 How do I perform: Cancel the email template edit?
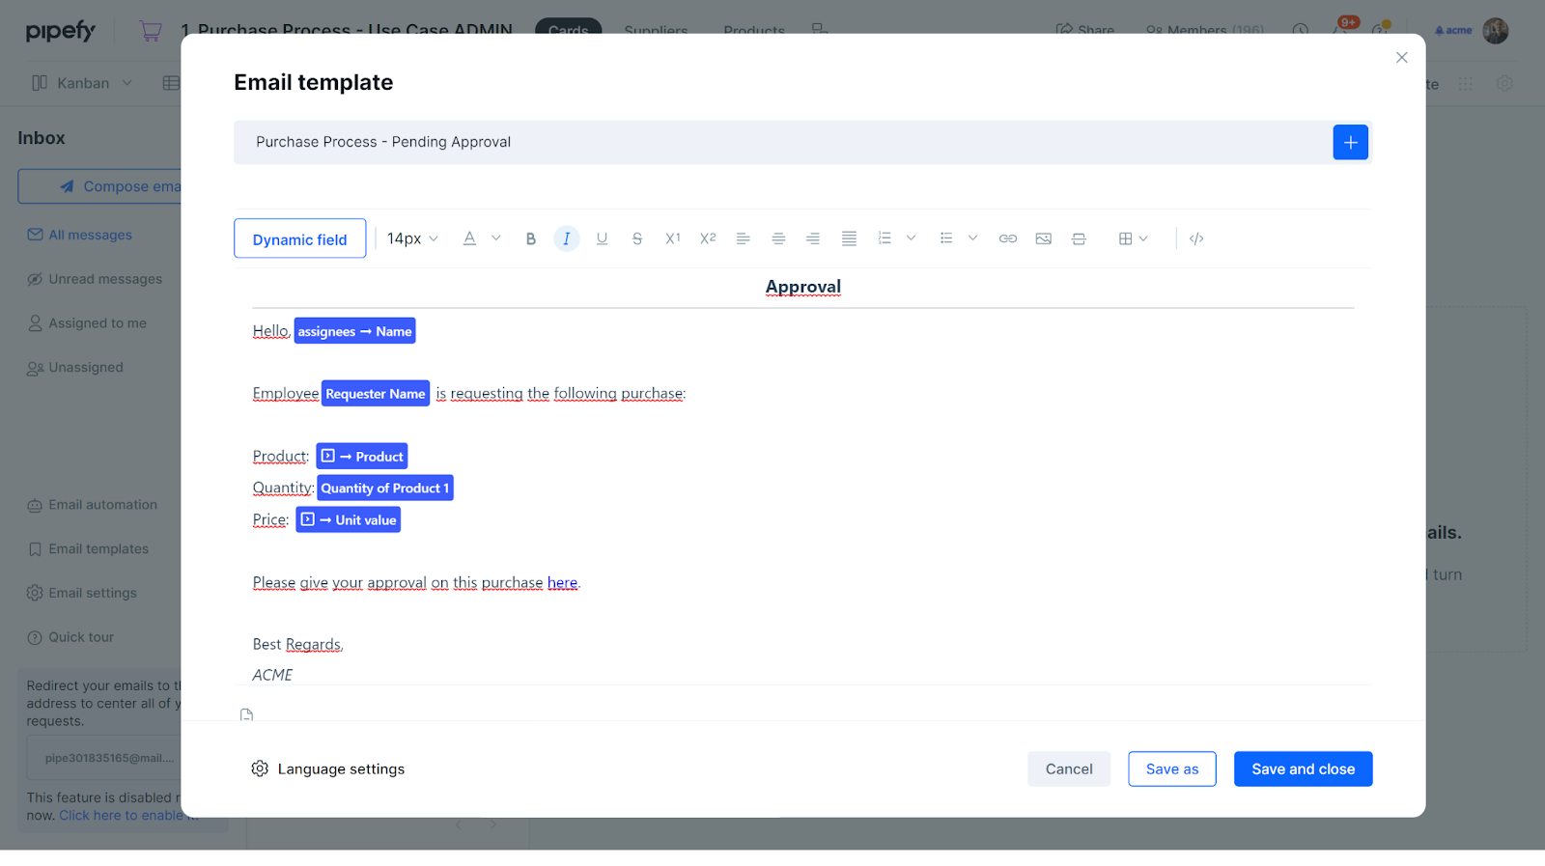click(x=1069, y=769)
